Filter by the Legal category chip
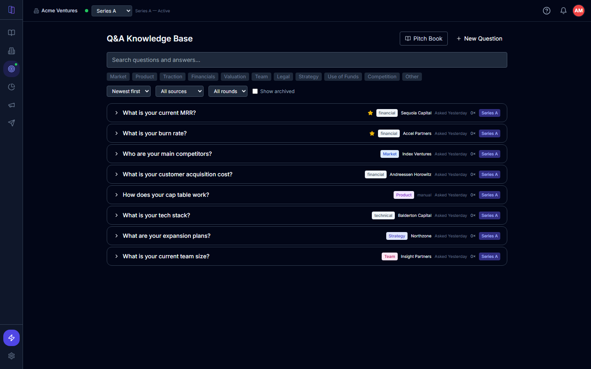Viewport: 591px width, 369px height. click(283, 77)
